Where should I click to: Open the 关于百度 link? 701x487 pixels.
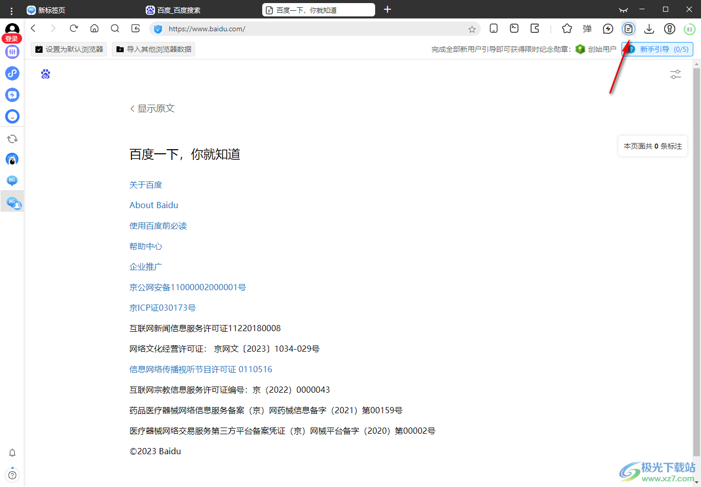[146, 185]
